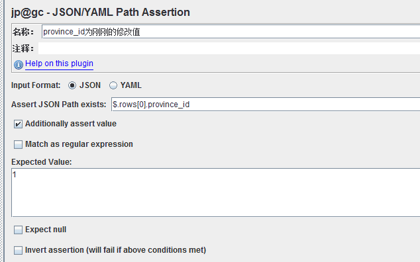This screenshot has height=262, width=420.
Task: Click the dotted split-pane divider on left edge
Action: pos(2,131)
